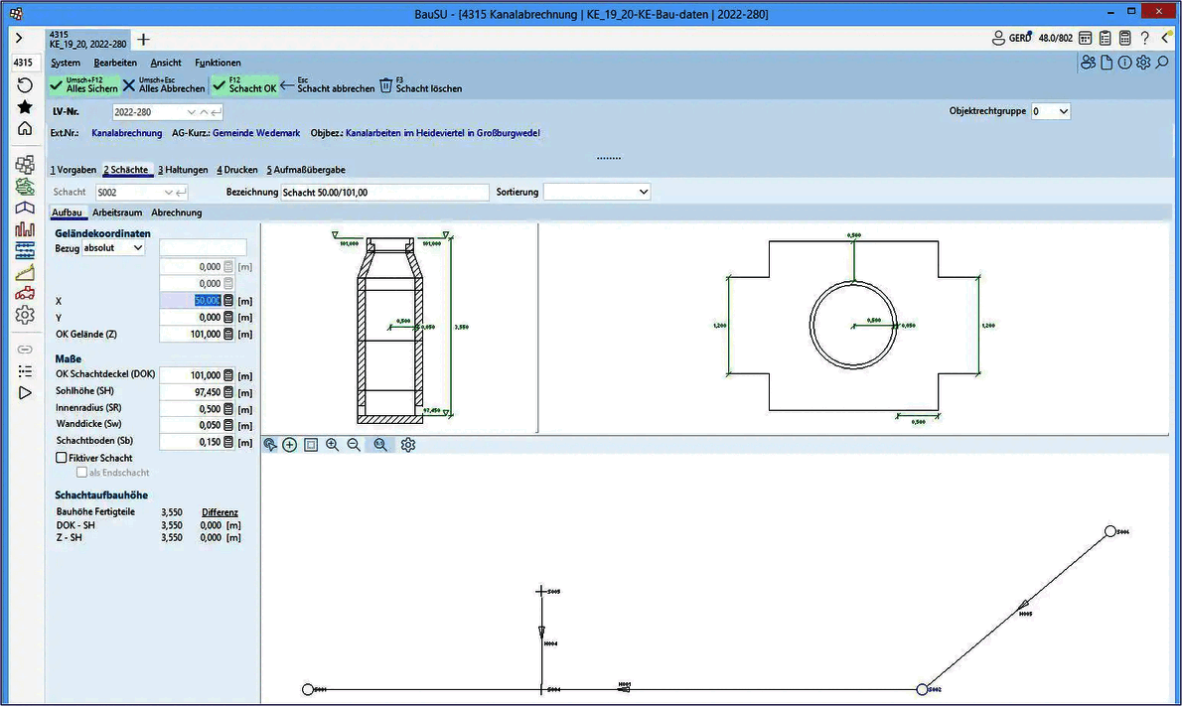
Task: Open the Sortierung dropdown
Action: pyautogui.click(x=596, y=192)
